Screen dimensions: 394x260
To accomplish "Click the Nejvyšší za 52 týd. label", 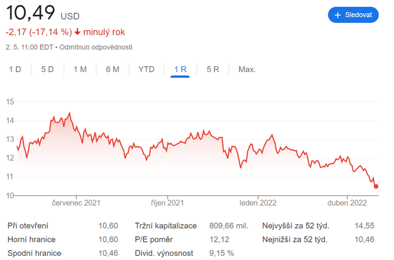I will [295, 226].
